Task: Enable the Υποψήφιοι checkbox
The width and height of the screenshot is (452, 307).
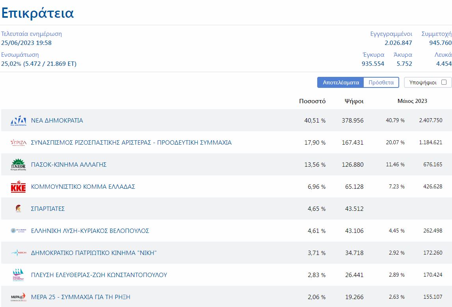Action: (444, 82)
